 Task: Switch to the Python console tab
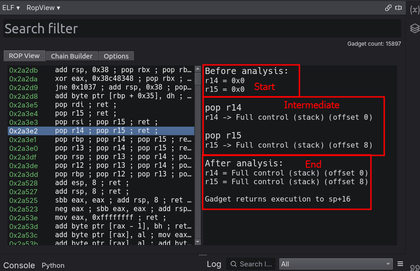(x=53, y=265)
